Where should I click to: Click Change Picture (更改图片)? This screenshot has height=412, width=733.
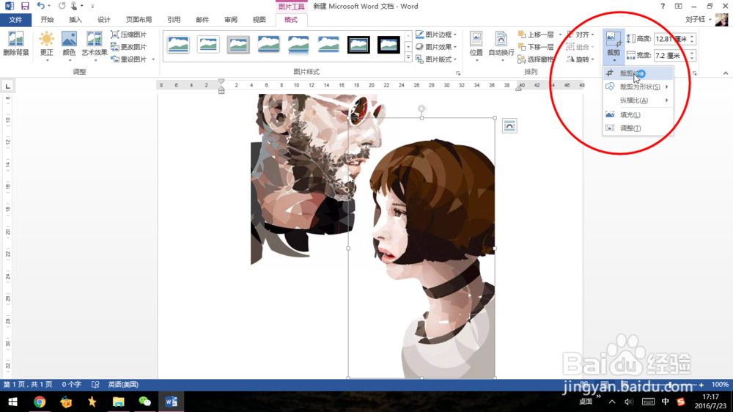click(x=128, y=47)
